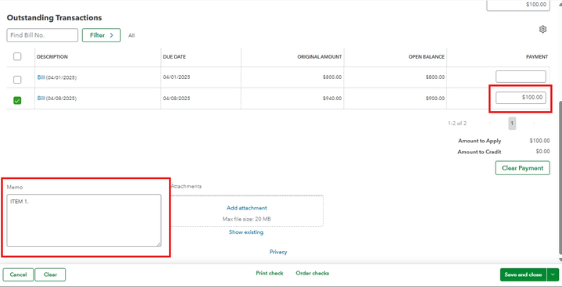This screenshot has height=287, width=562.
Task: Go to next page arrow
Action: tap(534, 124)
